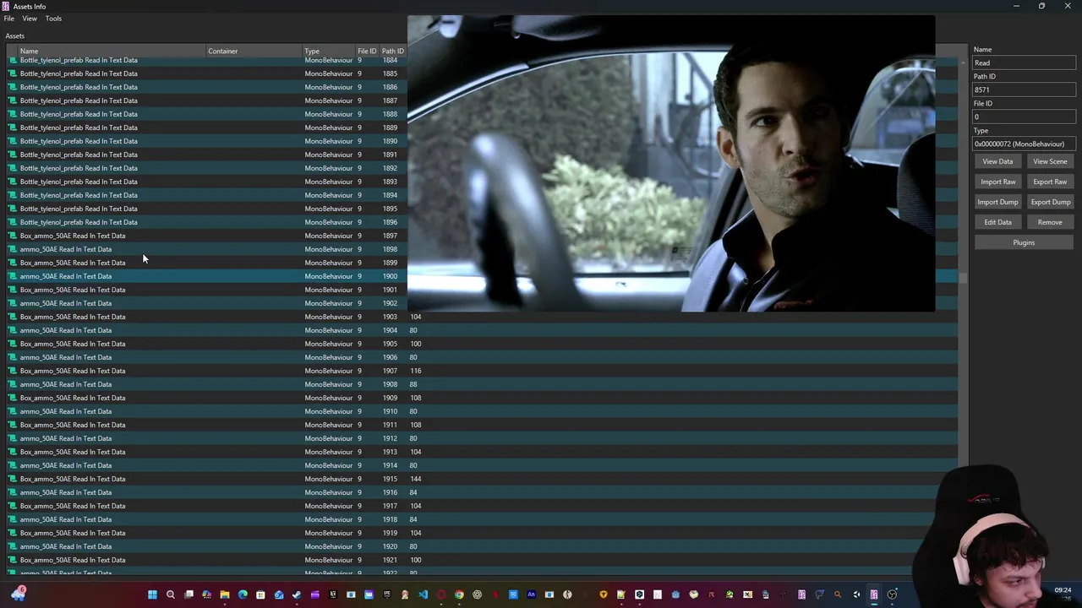Click Export Raw
The image size is (1082, 608).
pos(1050,182)
